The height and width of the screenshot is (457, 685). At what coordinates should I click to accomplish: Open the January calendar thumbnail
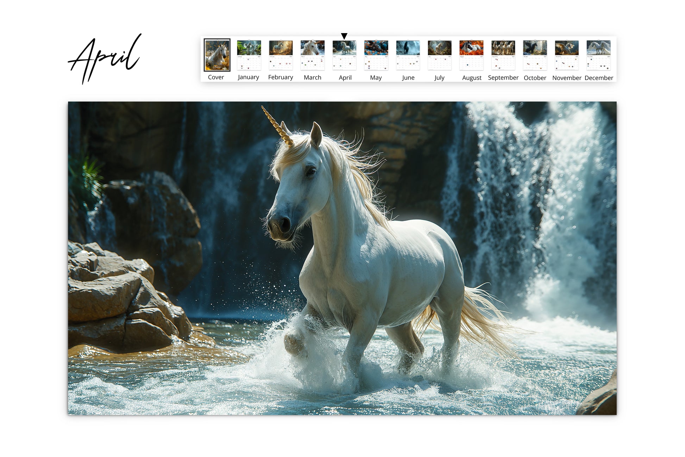coord(249,55)
